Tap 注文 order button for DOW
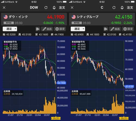 (62, 8)
